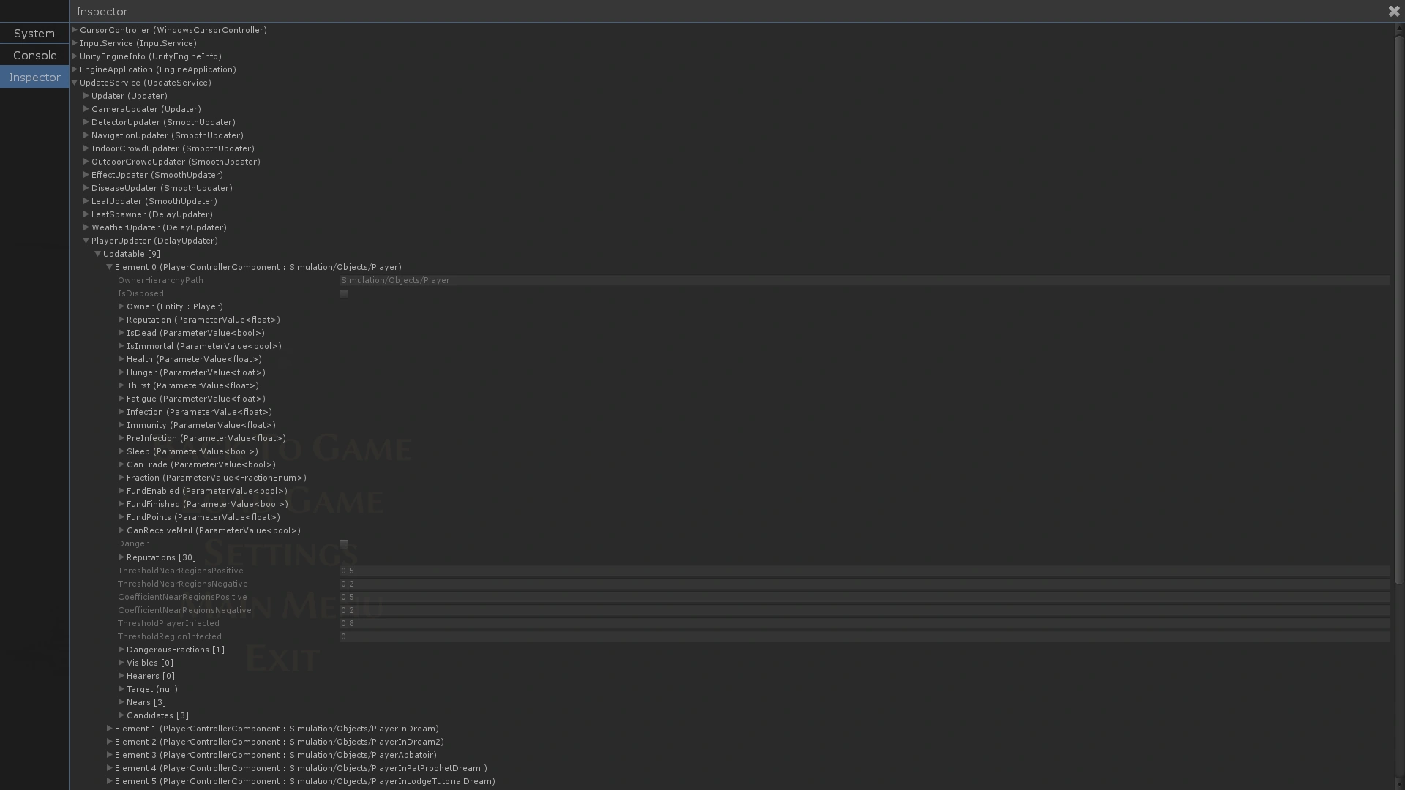Expand the Health ParameterValue entry

(x=121, y=359)
